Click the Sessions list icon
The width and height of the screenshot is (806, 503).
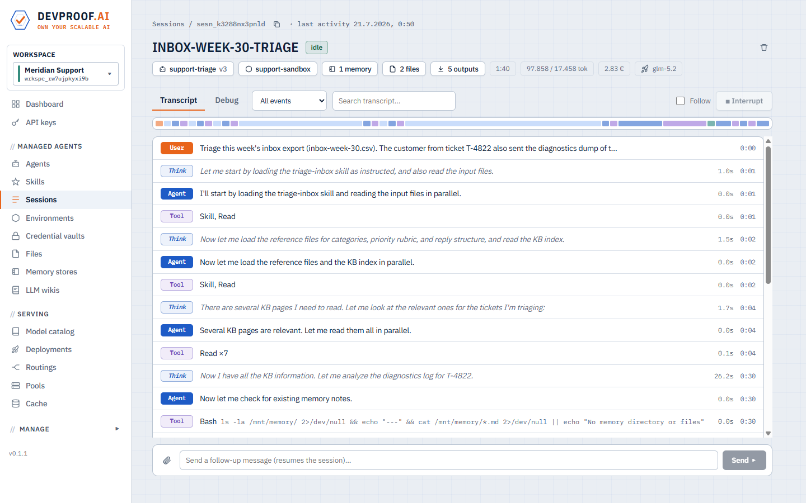coord(16,200)
